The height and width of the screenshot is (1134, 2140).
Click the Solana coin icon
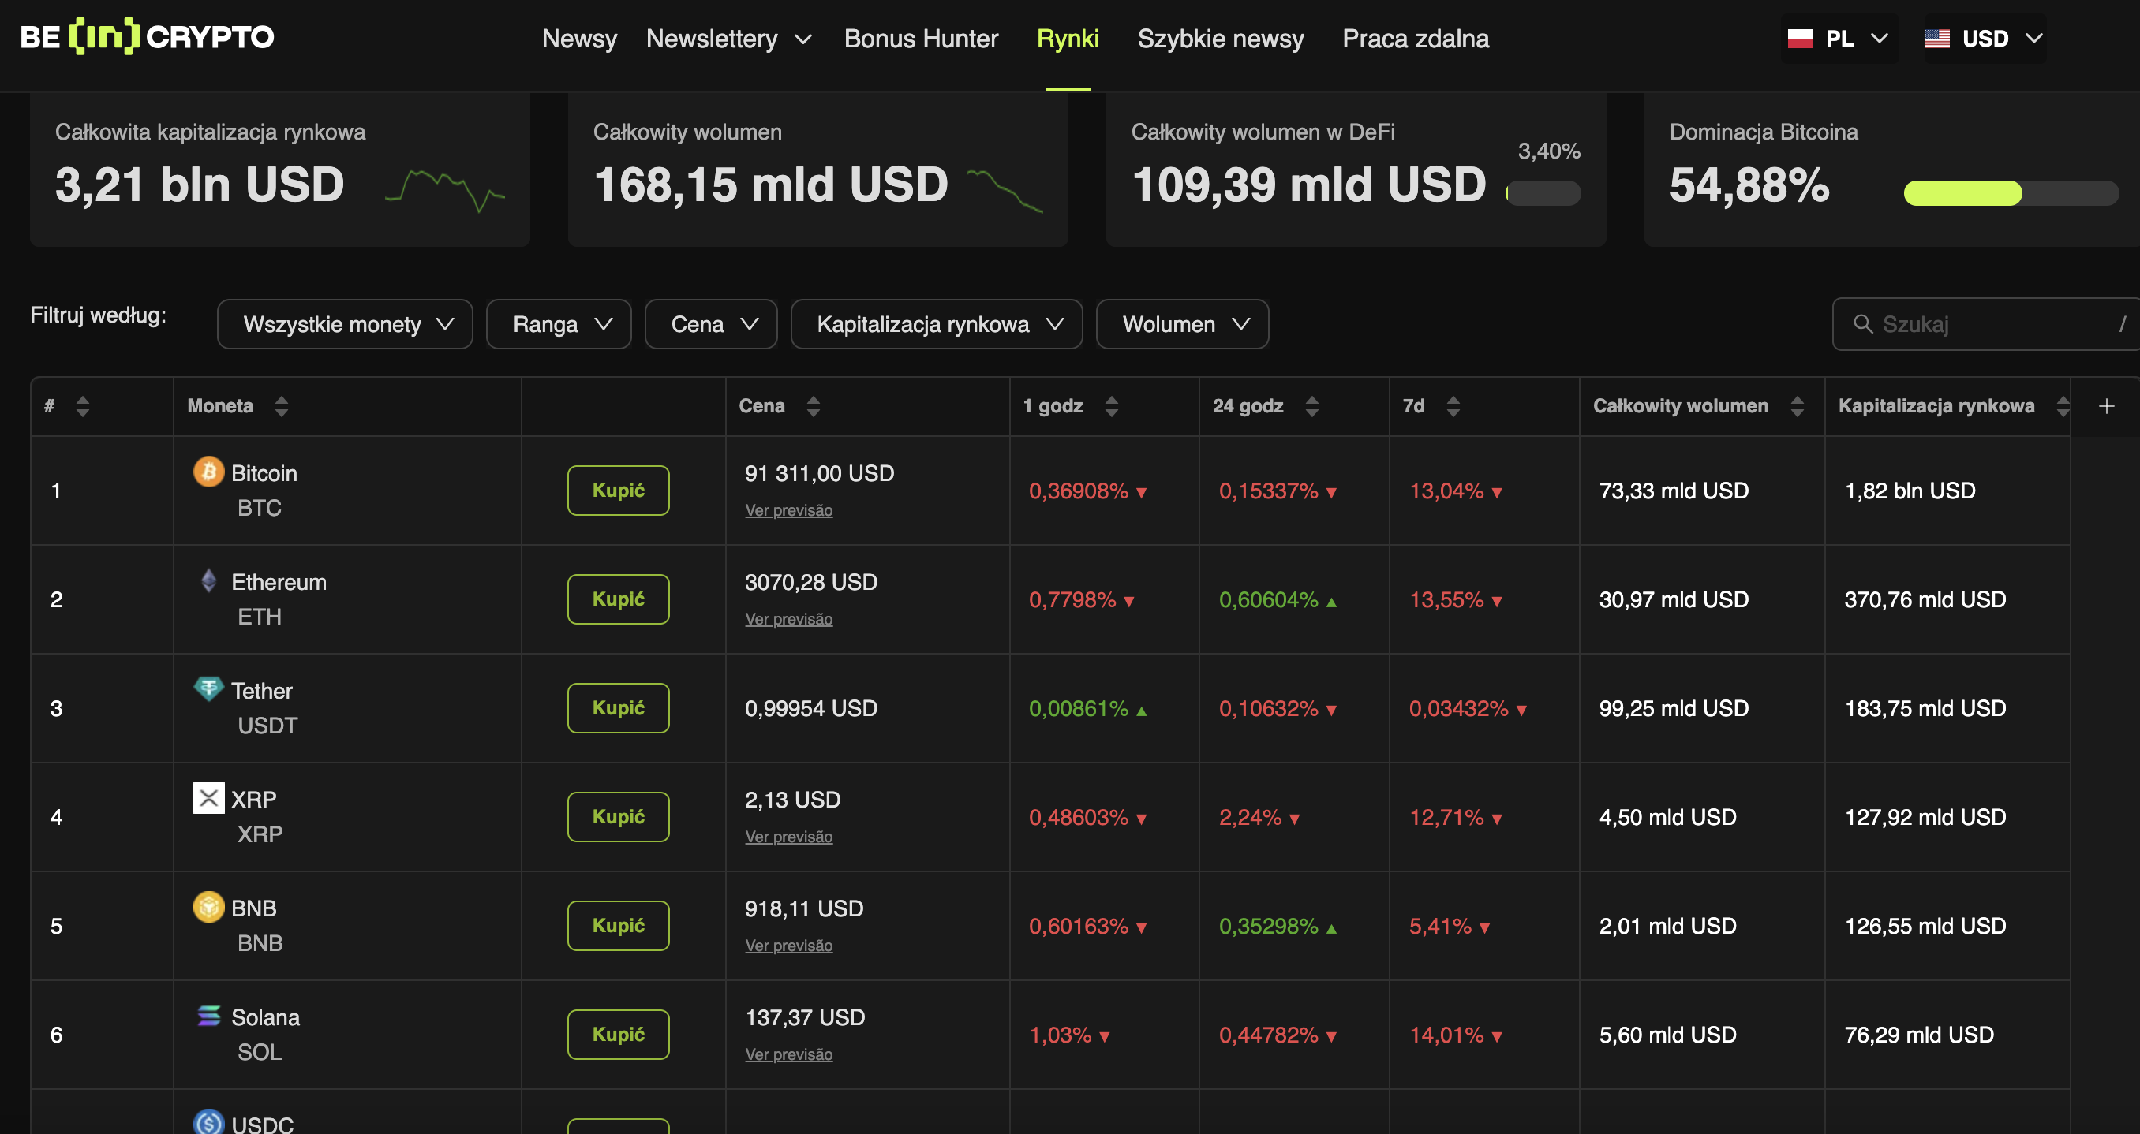coord(208,1015)
